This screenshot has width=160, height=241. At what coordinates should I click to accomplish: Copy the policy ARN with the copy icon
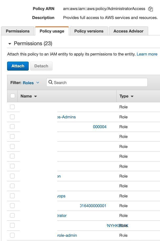[x=150, y=9]
